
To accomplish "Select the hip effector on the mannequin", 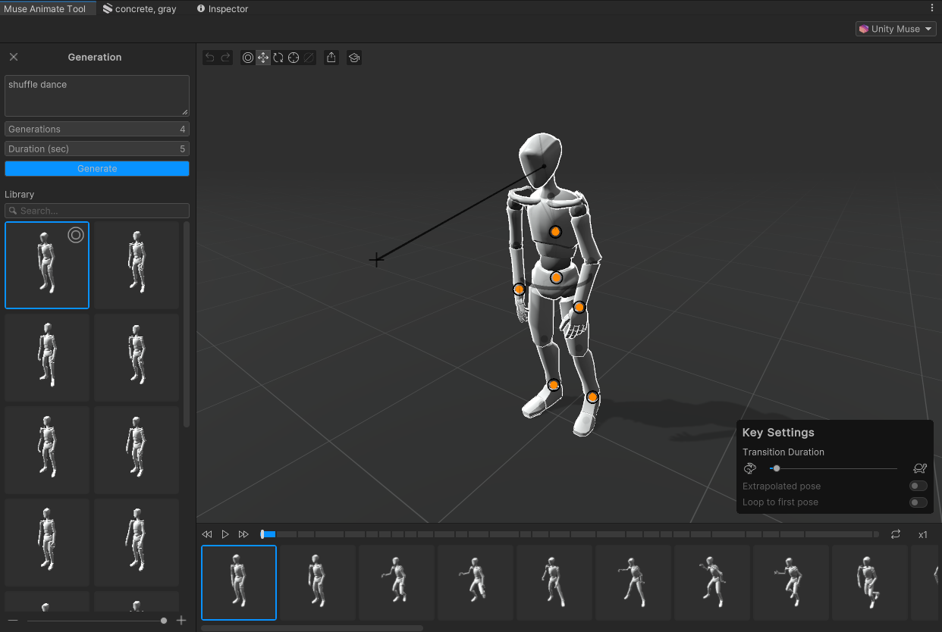I will point(556,277).
